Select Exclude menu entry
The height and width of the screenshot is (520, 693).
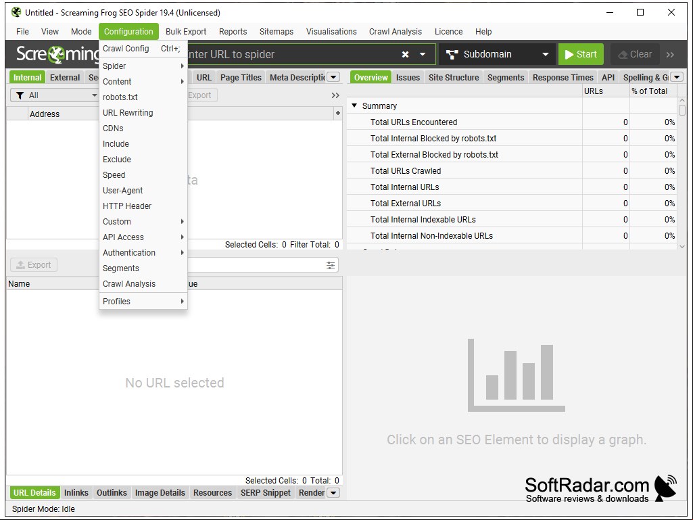click(143, 159)
